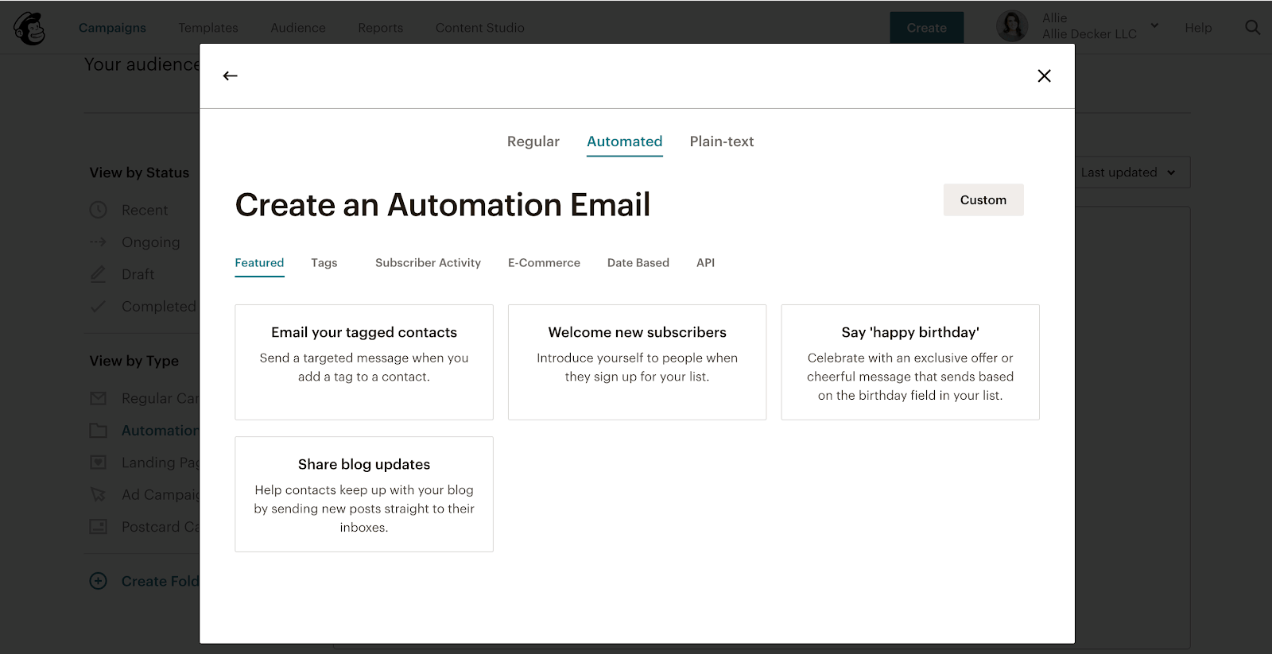Viewport: 1272px width, 654px height.
Task: Click the Landing Pages icon
Action: point(98,462)
